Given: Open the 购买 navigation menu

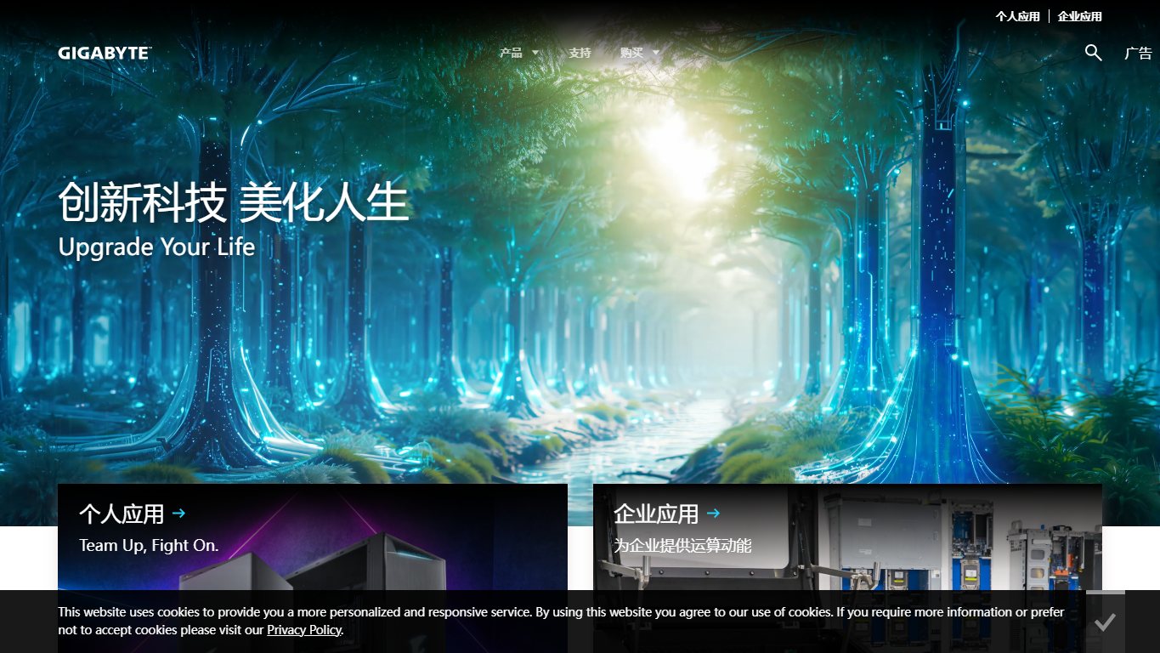Looking at the screenshot, I should [631, 53].
